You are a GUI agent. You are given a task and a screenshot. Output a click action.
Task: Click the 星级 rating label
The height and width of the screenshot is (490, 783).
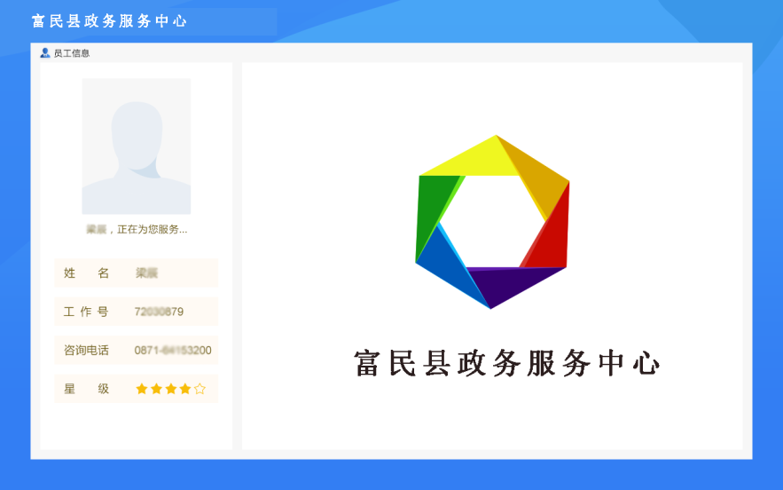click(86, 389)
